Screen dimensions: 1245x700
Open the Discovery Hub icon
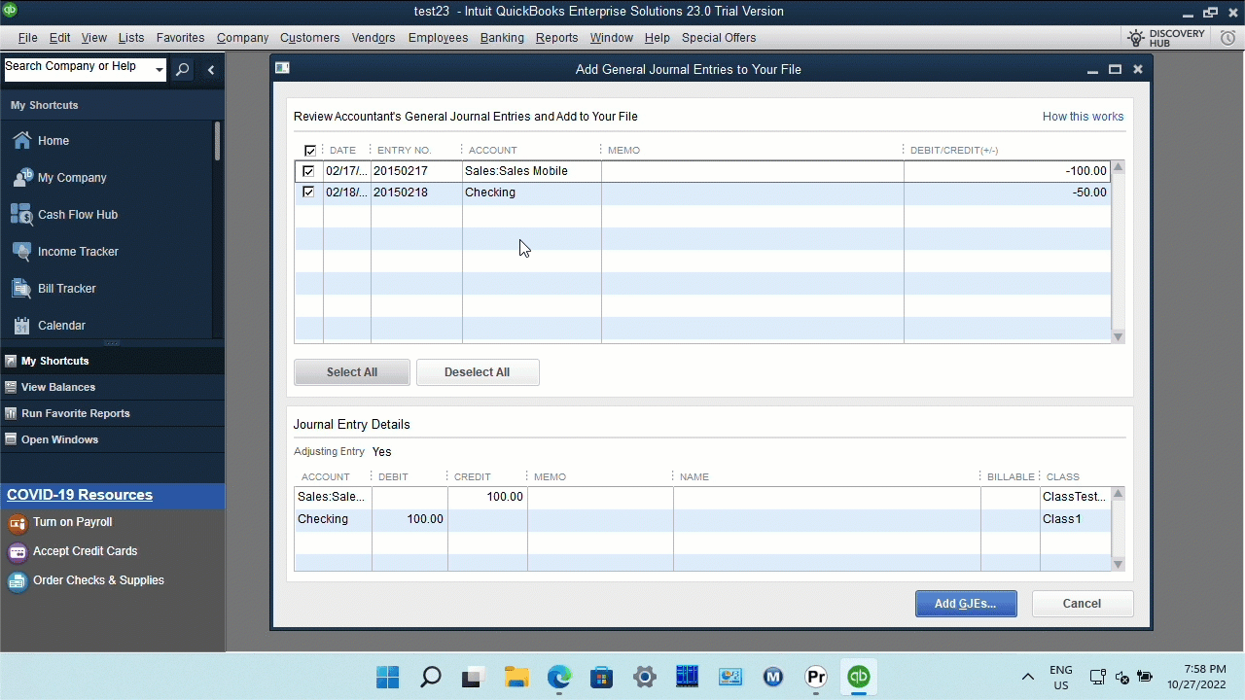pyautogui.click(x=1136, y=38)
